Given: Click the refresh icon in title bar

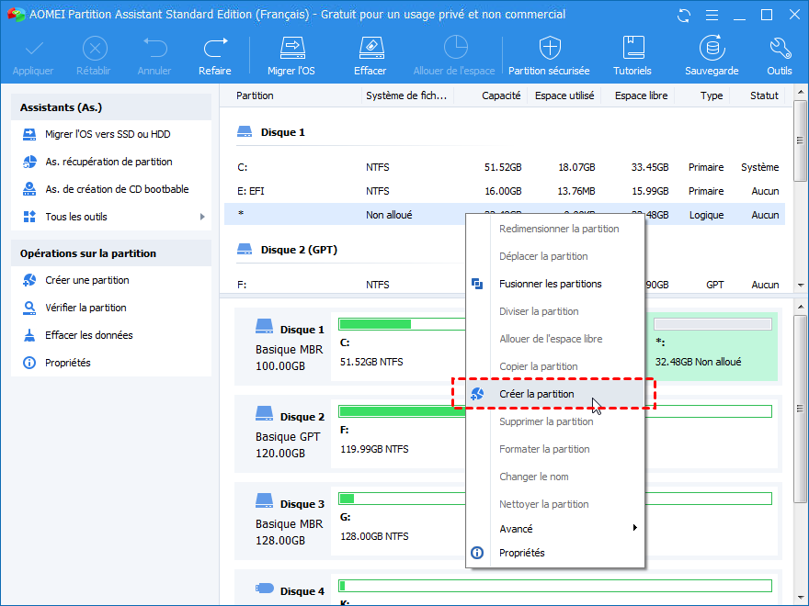Looking at the screenshot, I should (x=683, y=16).
